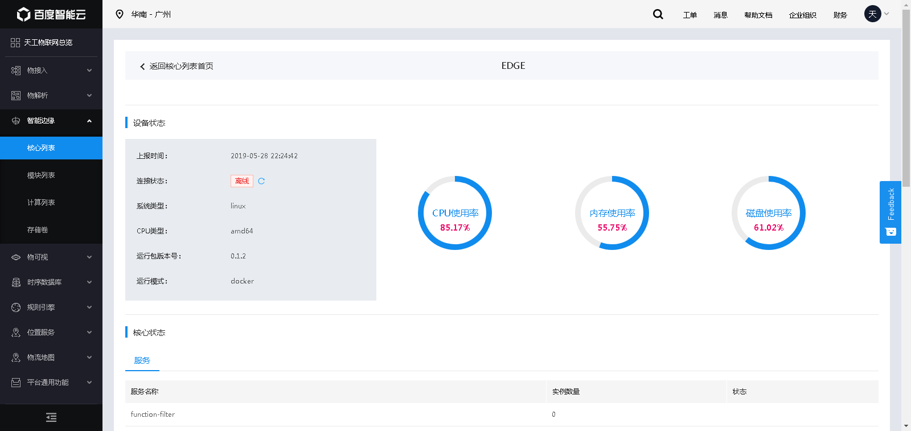
Task: Click the Baidu AI Cloud logo
Action: coord(51,14)
